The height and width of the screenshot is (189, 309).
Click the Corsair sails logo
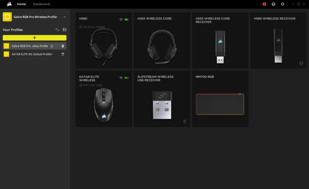pyautogui.click(x=9, y=4)
